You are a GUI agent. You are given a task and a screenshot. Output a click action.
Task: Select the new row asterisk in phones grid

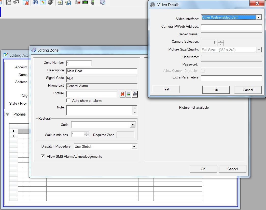13,136
